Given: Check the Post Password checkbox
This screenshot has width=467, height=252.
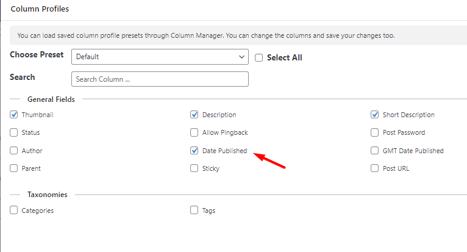Looking at the screenshot, I should click(375, 132).
